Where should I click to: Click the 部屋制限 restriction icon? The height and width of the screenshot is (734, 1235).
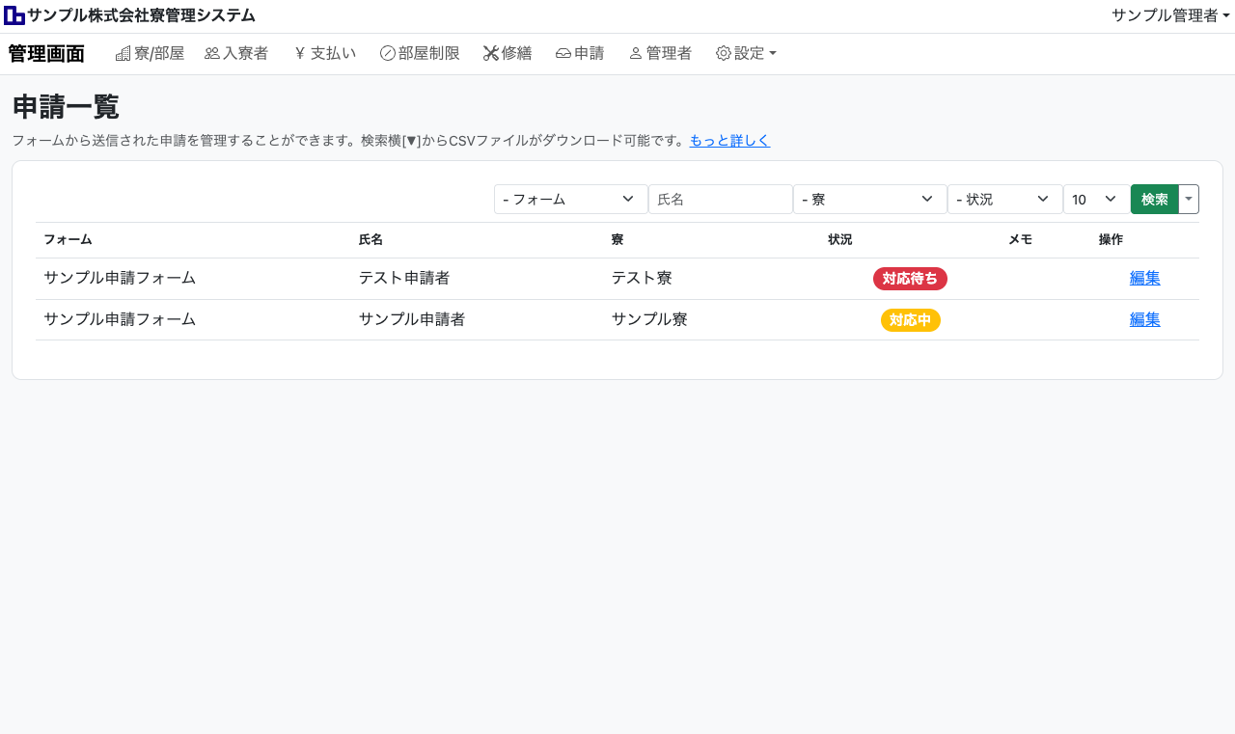coord(388,54)
